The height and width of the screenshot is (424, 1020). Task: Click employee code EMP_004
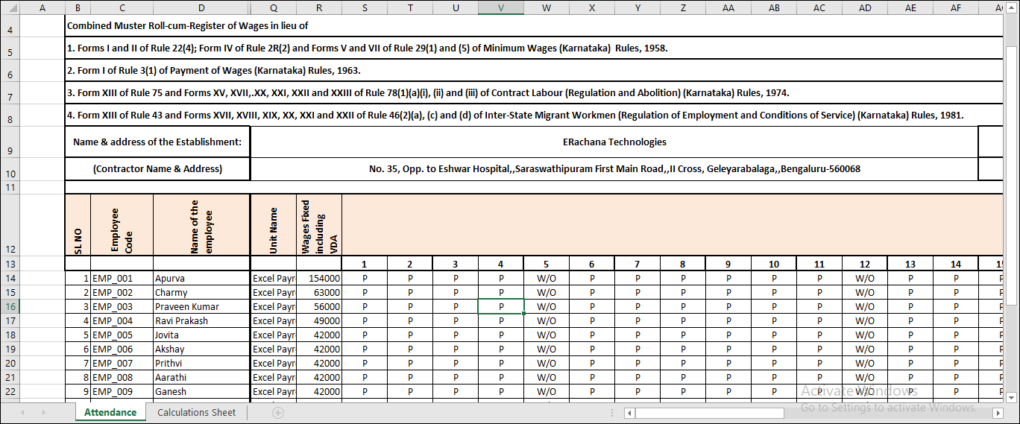point(122,320)
